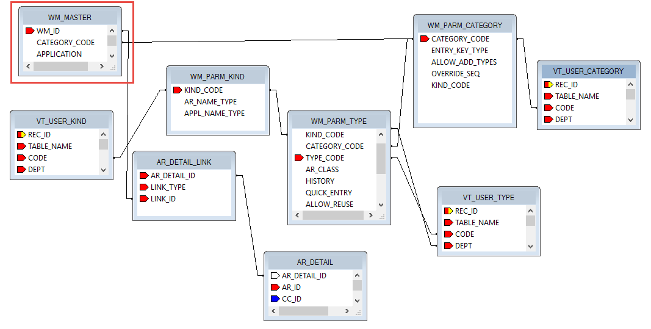Click left scroll arrow in WM_MASTER horizontal scrollbar
Viewport: 651px width, 329px height.
[28, 66]
